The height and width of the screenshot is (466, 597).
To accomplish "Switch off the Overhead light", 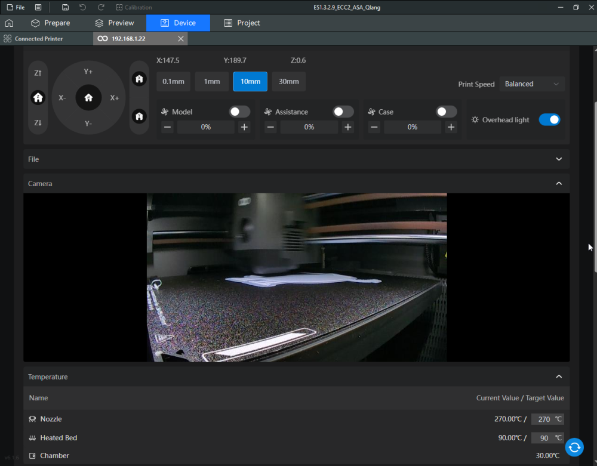I will pyautogui.click(x=549, y=120).
